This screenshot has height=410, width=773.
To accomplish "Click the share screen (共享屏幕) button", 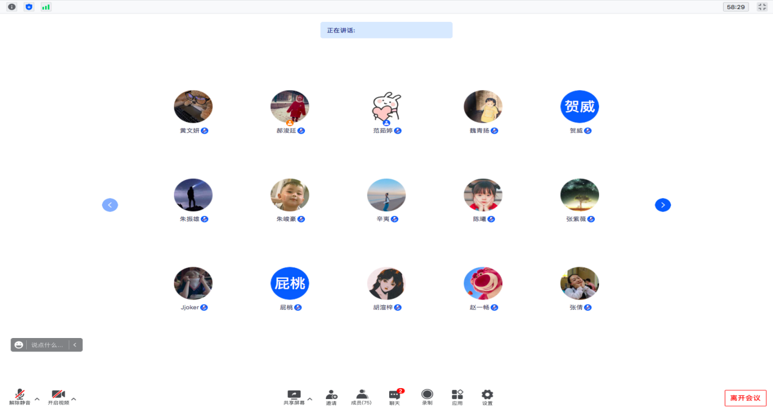I will tap(293, 397).
